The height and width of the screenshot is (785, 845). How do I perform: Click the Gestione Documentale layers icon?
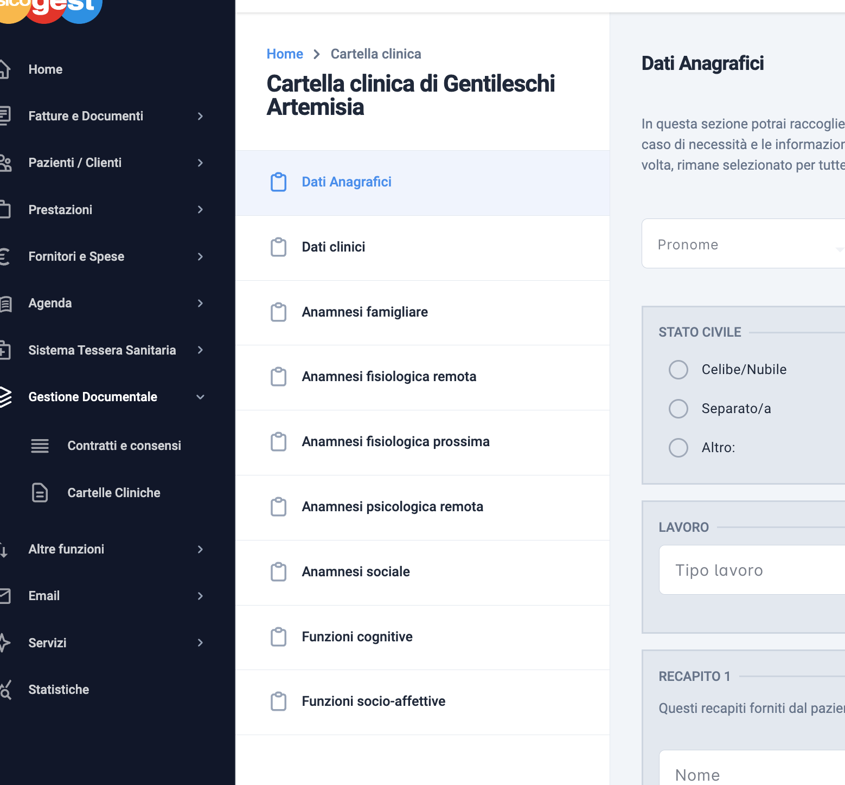tap(4, 397)
